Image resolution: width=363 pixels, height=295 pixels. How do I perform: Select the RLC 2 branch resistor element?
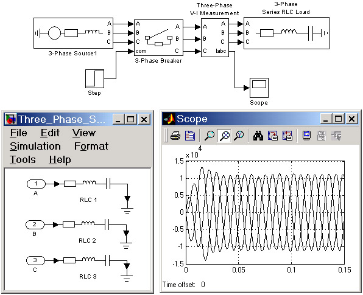tap(69, 224)
